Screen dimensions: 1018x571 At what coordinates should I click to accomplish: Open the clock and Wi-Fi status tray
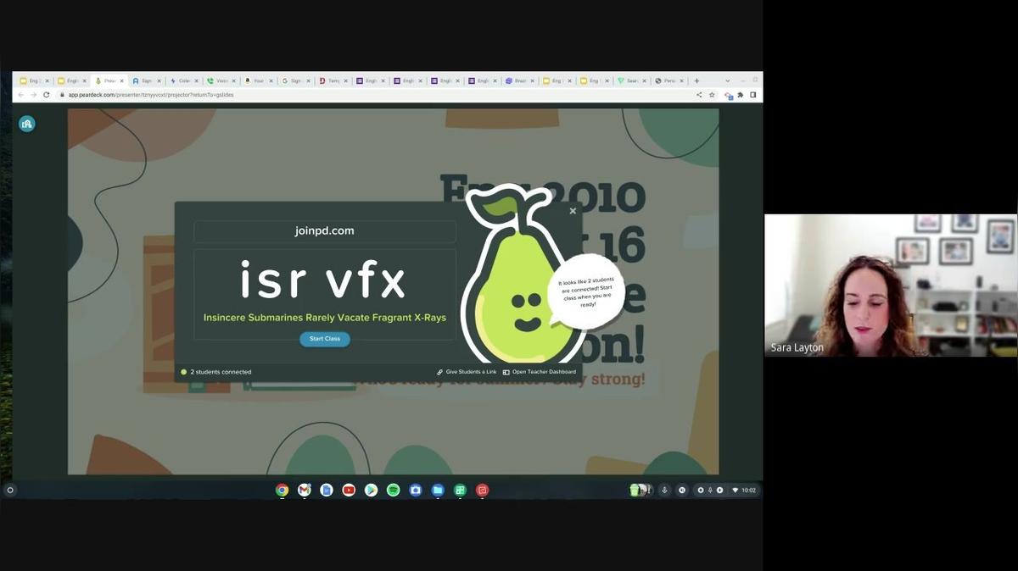coord(743,490)
